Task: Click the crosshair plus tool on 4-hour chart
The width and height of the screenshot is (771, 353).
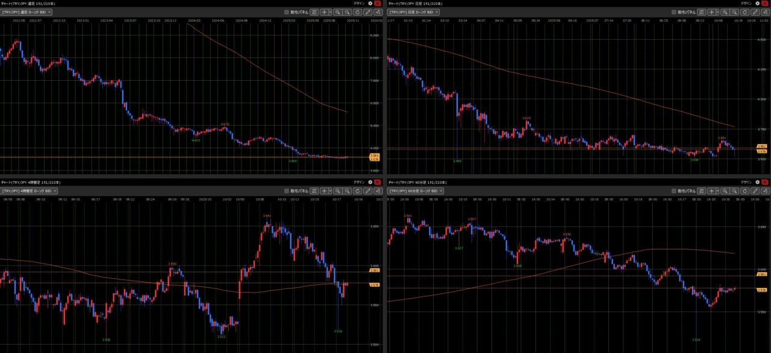Action: tap(325, 190)
